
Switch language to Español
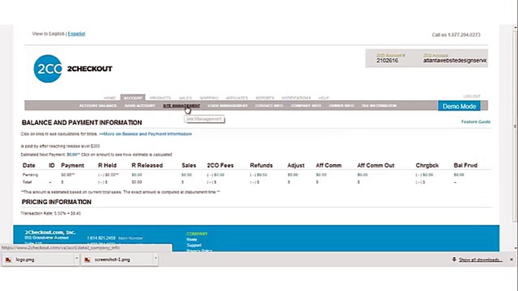click(76, 34)
